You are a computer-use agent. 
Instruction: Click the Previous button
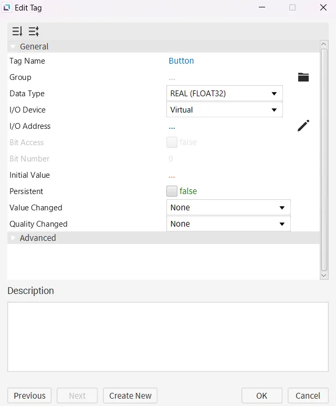click(29, 395)
